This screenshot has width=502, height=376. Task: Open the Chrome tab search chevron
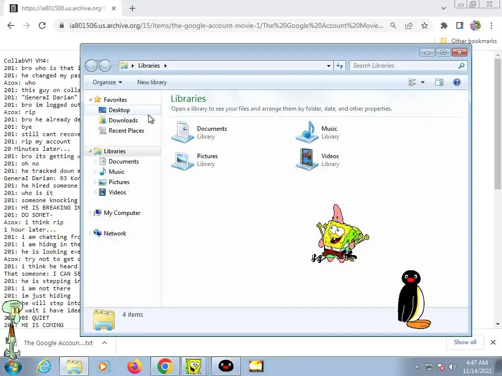click(443, 8)
